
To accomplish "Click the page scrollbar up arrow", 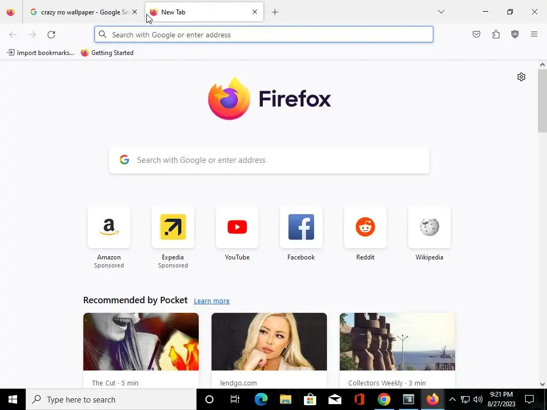I will tap(542, 65).
